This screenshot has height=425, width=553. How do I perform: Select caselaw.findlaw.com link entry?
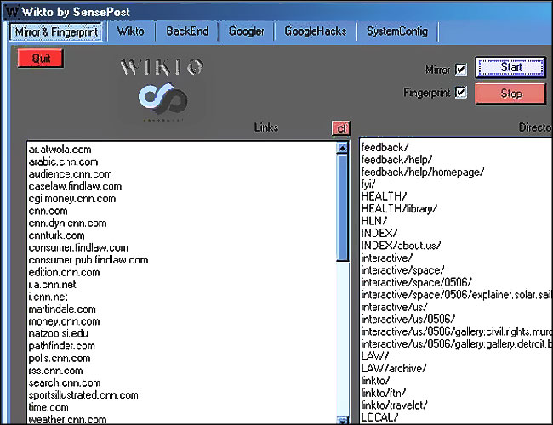[75, 186]
